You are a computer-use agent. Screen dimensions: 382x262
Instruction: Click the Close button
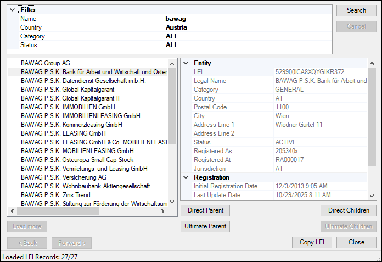click(x=356, y=242)
